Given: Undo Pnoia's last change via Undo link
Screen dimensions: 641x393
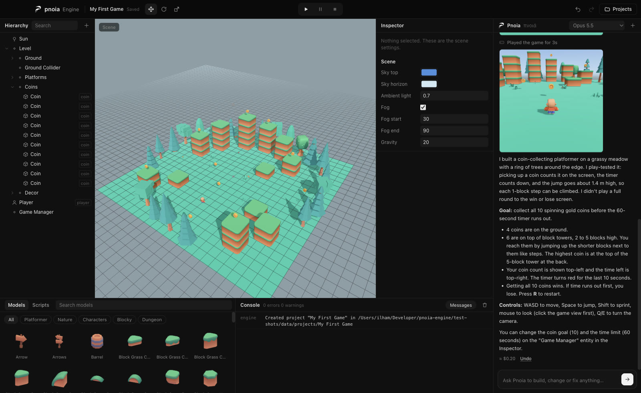Looking at the screenshot, I should [526, 359].
